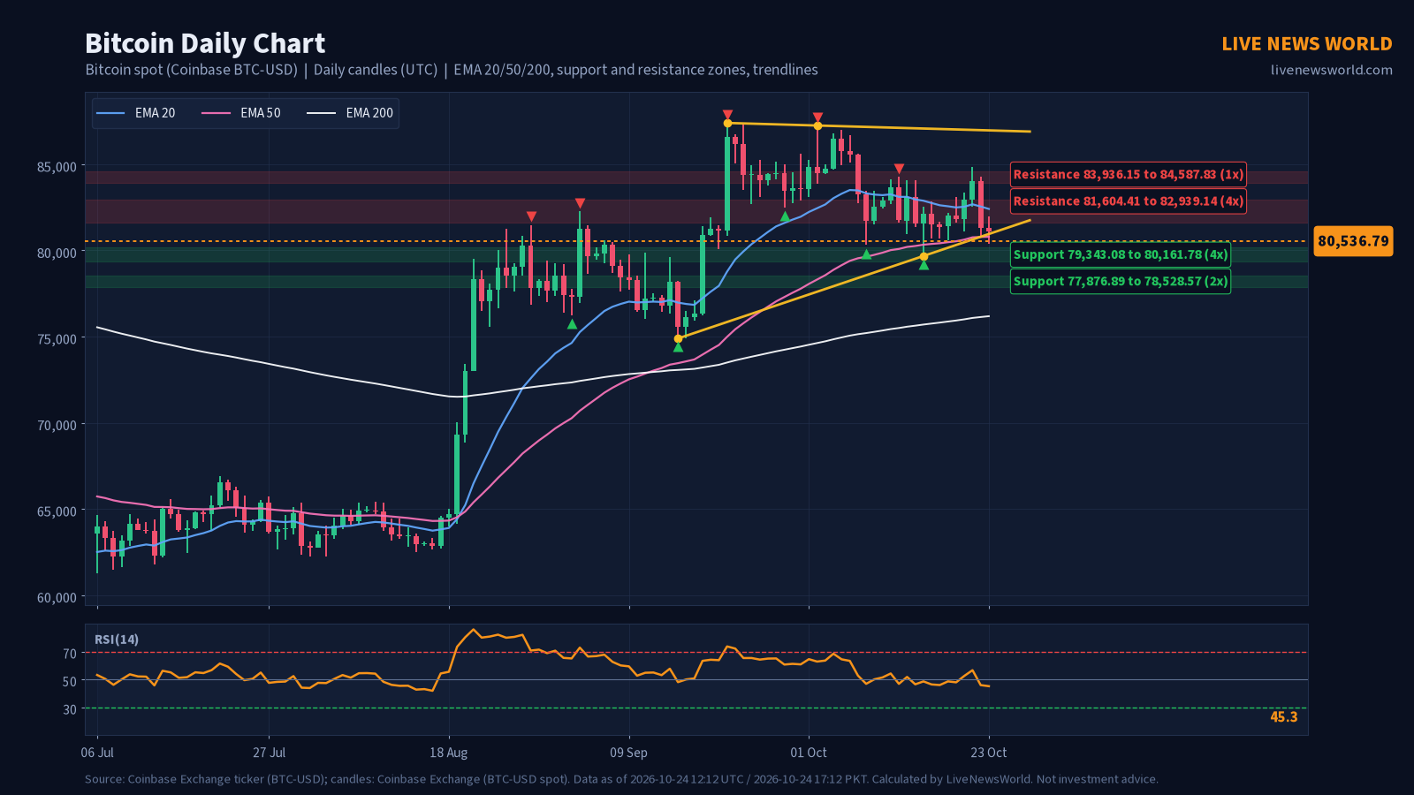
Task: Click the EMA 20 legend entry
Action: [x=136, y=113]
